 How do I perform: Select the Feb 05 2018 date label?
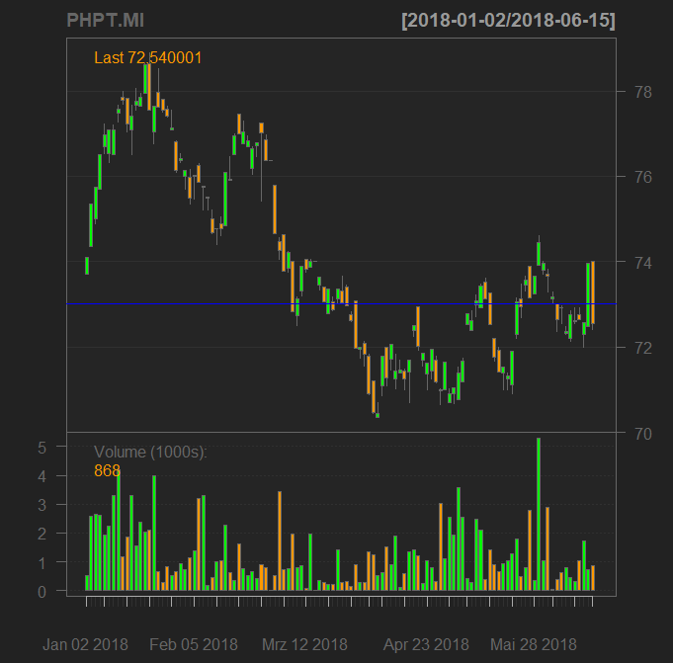194,644
